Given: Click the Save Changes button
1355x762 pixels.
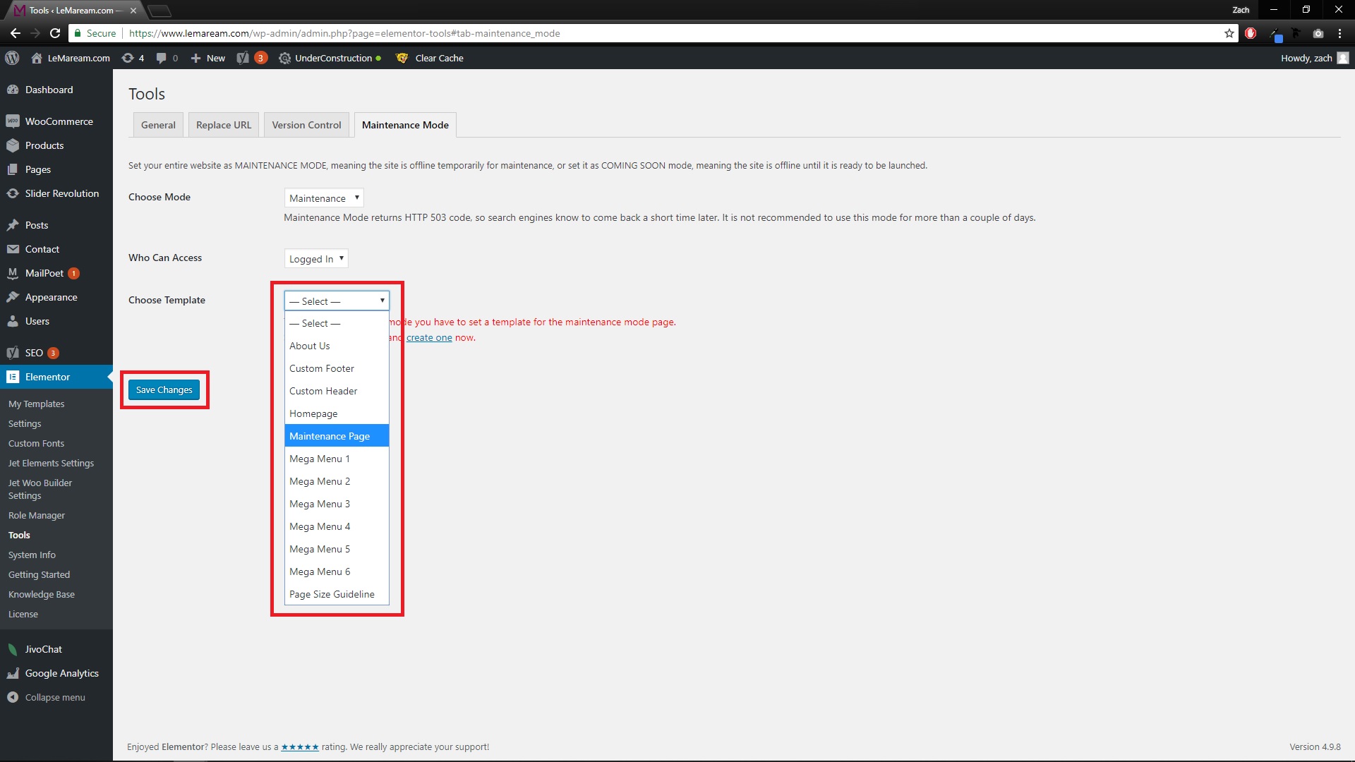Looking at the screenshot, I should (164, 389).
